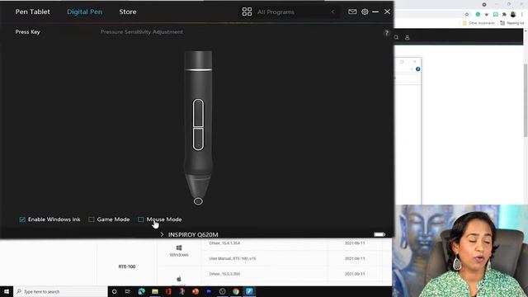528x297 pixels.
Task: Click the lower pen side button
Action: 198,139
